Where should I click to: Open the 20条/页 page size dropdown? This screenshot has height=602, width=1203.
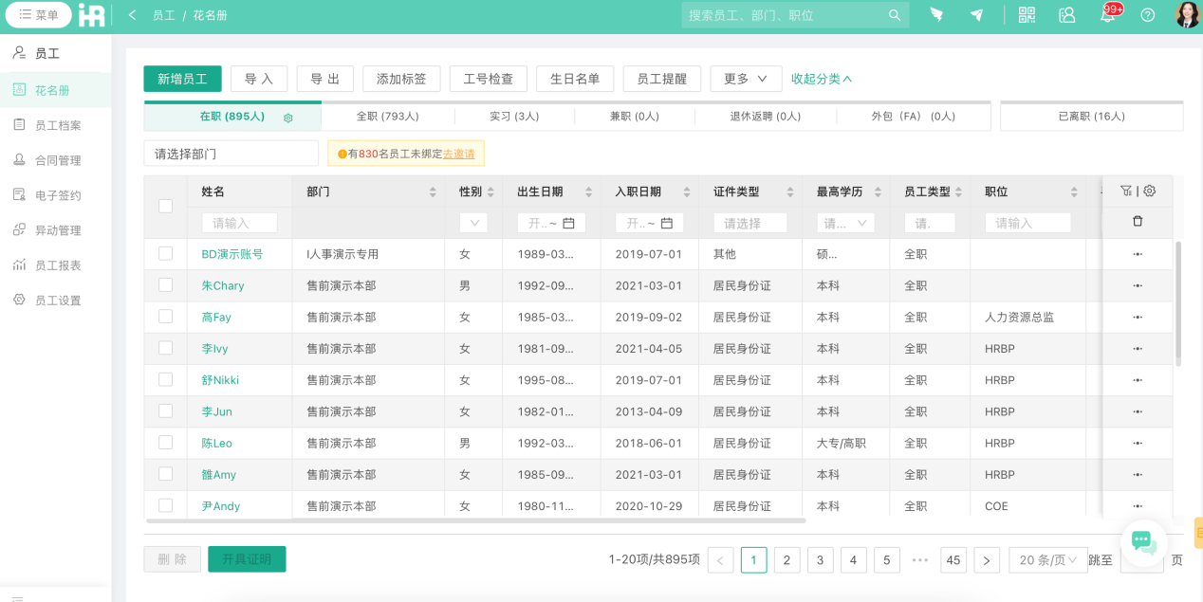click(1048, 559)
